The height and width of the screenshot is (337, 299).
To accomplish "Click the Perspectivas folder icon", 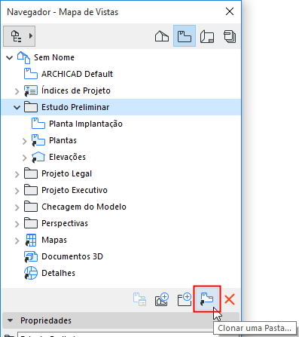I will [x=31, y=223].
